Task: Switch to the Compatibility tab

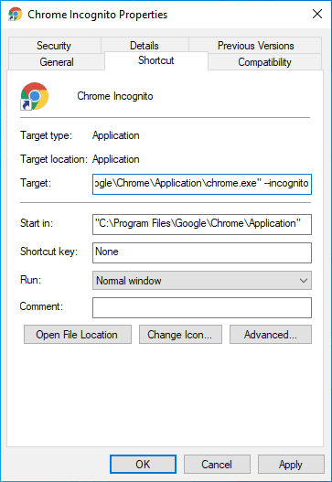Action: [x=264, y=62]
